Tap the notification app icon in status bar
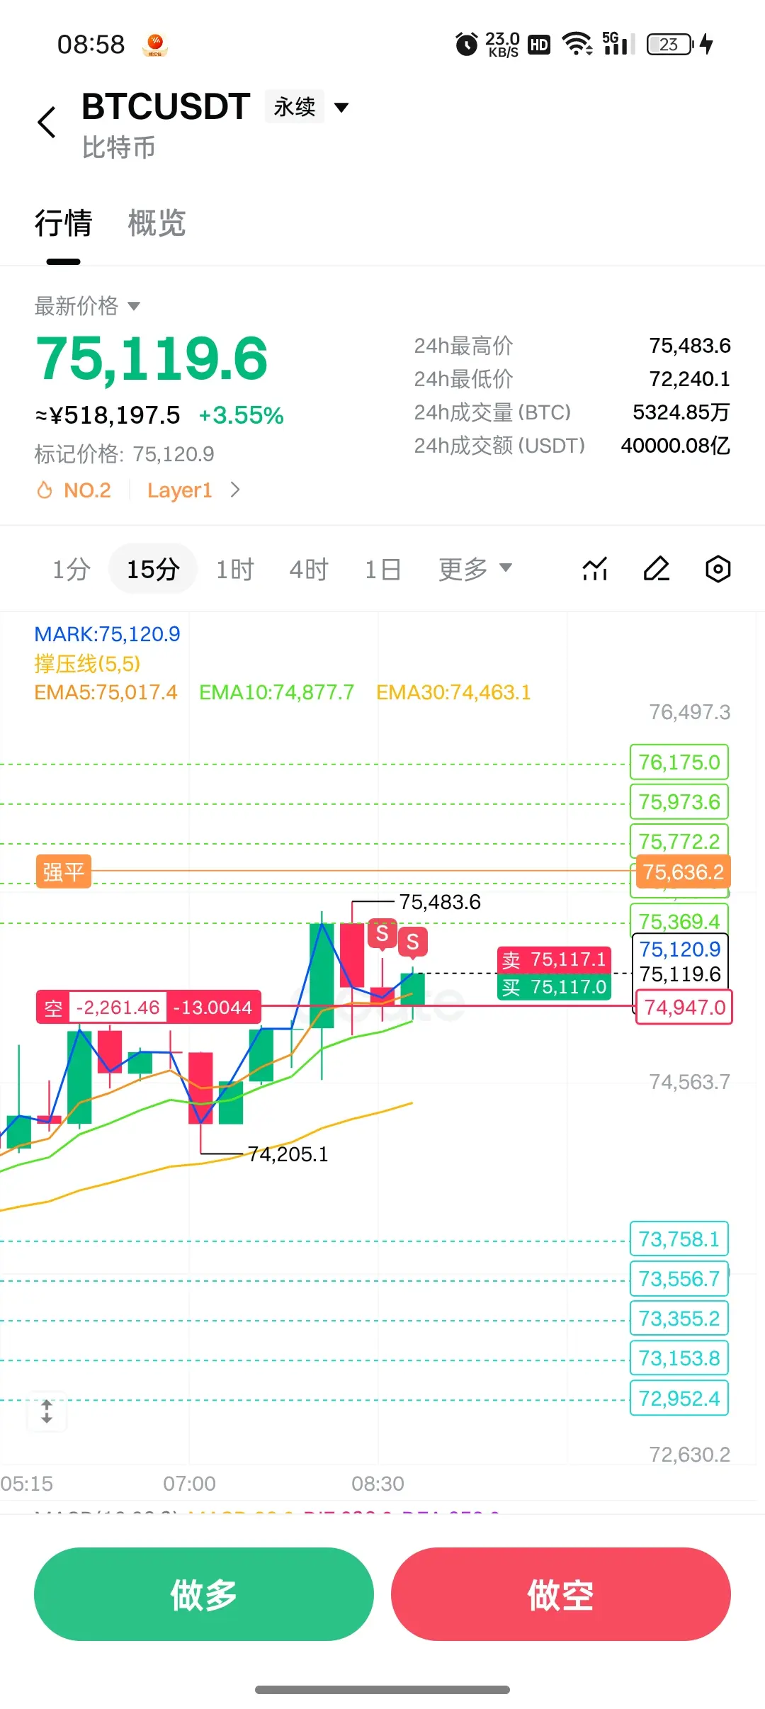 click(155, 45)
